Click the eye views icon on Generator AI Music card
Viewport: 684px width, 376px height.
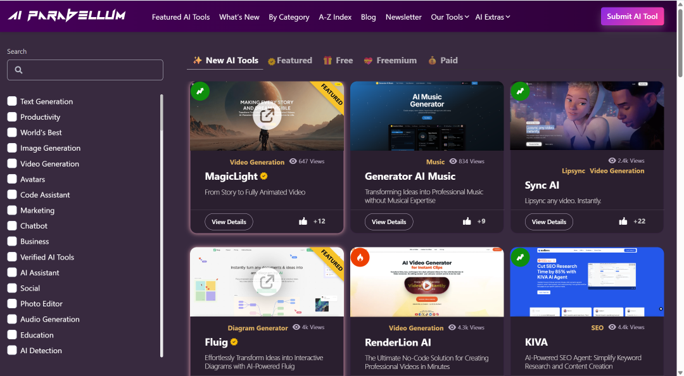(453, 161)
